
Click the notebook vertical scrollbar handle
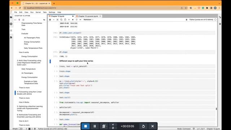[216, 109]
